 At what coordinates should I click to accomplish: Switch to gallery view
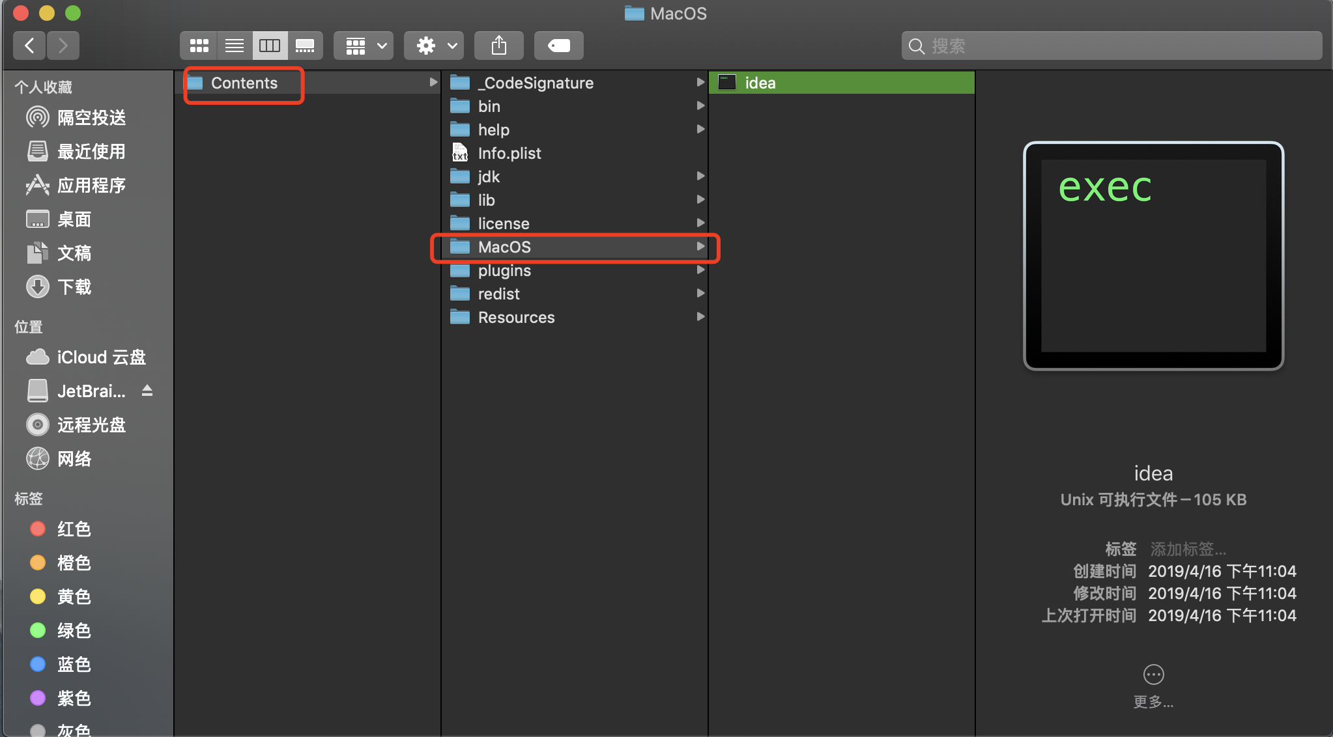(305, 46)
